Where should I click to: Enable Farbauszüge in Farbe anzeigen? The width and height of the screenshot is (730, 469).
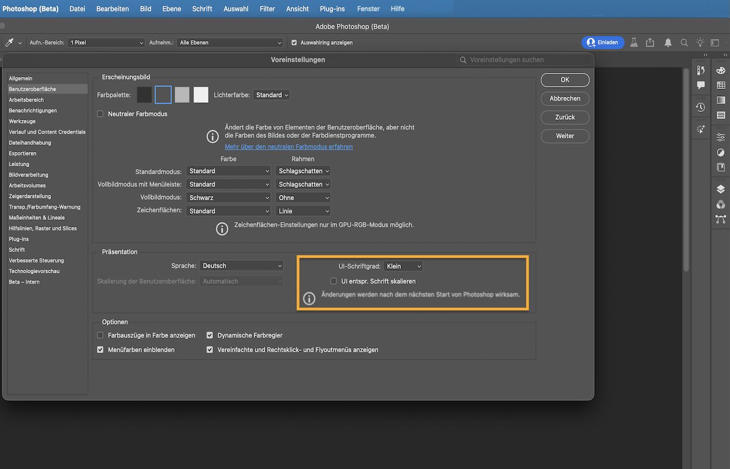point(100,335)
